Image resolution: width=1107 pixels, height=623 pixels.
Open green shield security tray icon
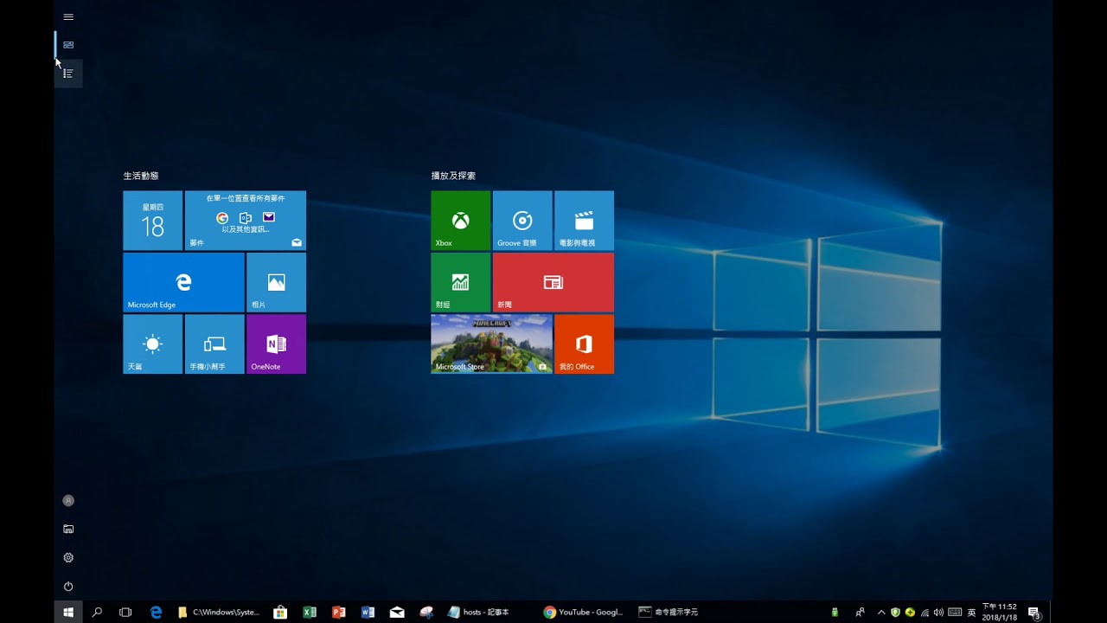point(895,613)
